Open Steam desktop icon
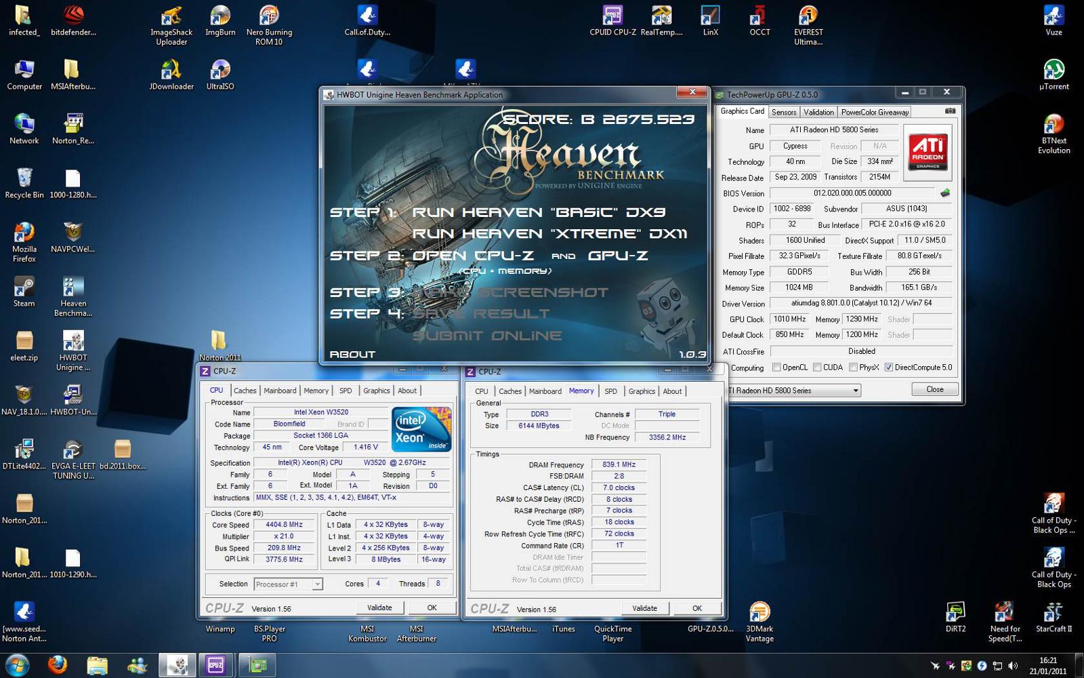Image resolution: width=1084 pixels, height=678 pixels. 24,293
